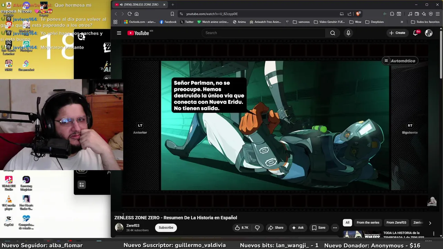443x249 pixels.
Task: Open options for the recommended video
Action: point(434,234)
